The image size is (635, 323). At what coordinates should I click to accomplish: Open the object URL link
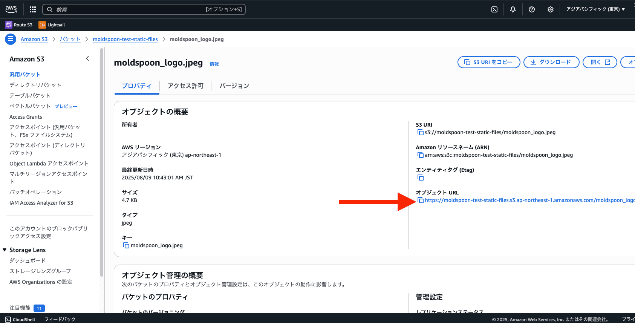(x=529, y=200)
